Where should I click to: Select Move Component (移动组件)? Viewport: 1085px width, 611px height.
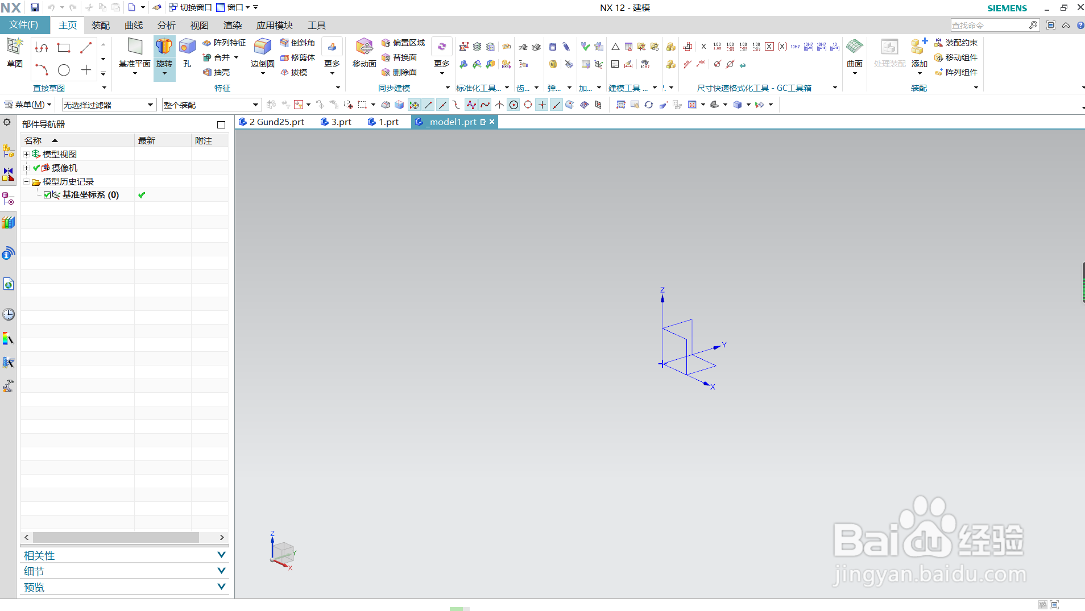[956, 57]
